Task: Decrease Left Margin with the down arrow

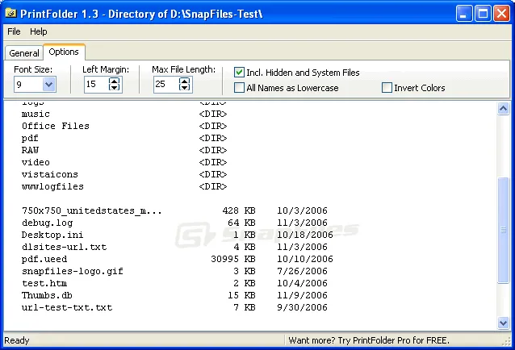Action: [115, 88]
